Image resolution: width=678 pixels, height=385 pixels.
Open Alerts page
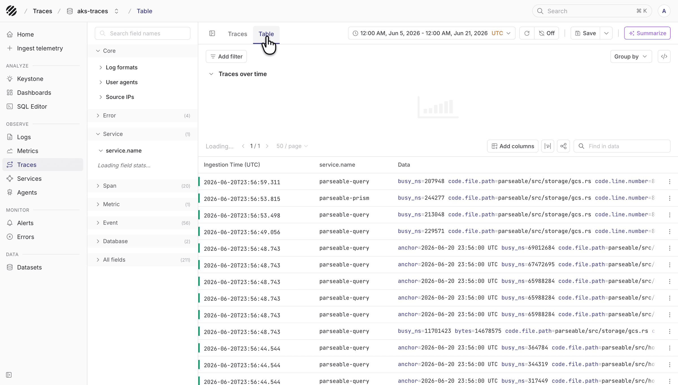42,223
